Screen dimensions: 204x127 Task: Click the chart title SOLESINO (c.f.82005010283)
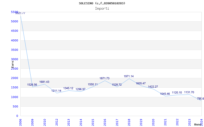click(102, 3)
